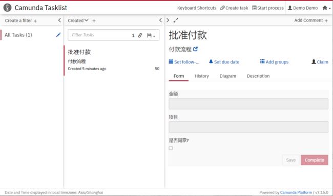
Task: Click the Complete button
Action: click(315, 160)
